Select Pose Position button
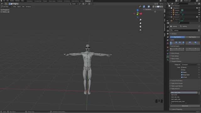 [x=177, y=37]
